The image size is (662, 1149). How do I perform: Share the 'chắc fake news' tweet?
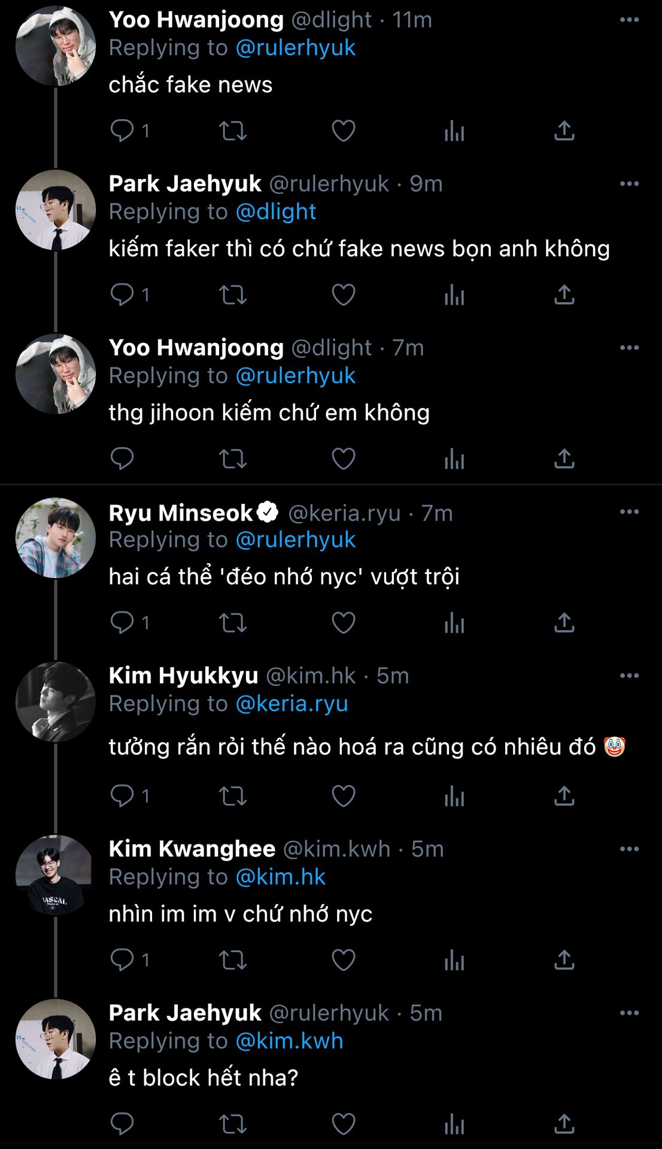564,130
